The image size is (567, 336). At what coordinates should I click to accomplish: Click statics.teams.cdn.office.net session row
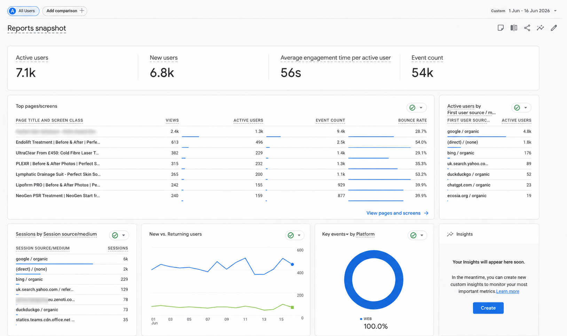click(45, 320)
